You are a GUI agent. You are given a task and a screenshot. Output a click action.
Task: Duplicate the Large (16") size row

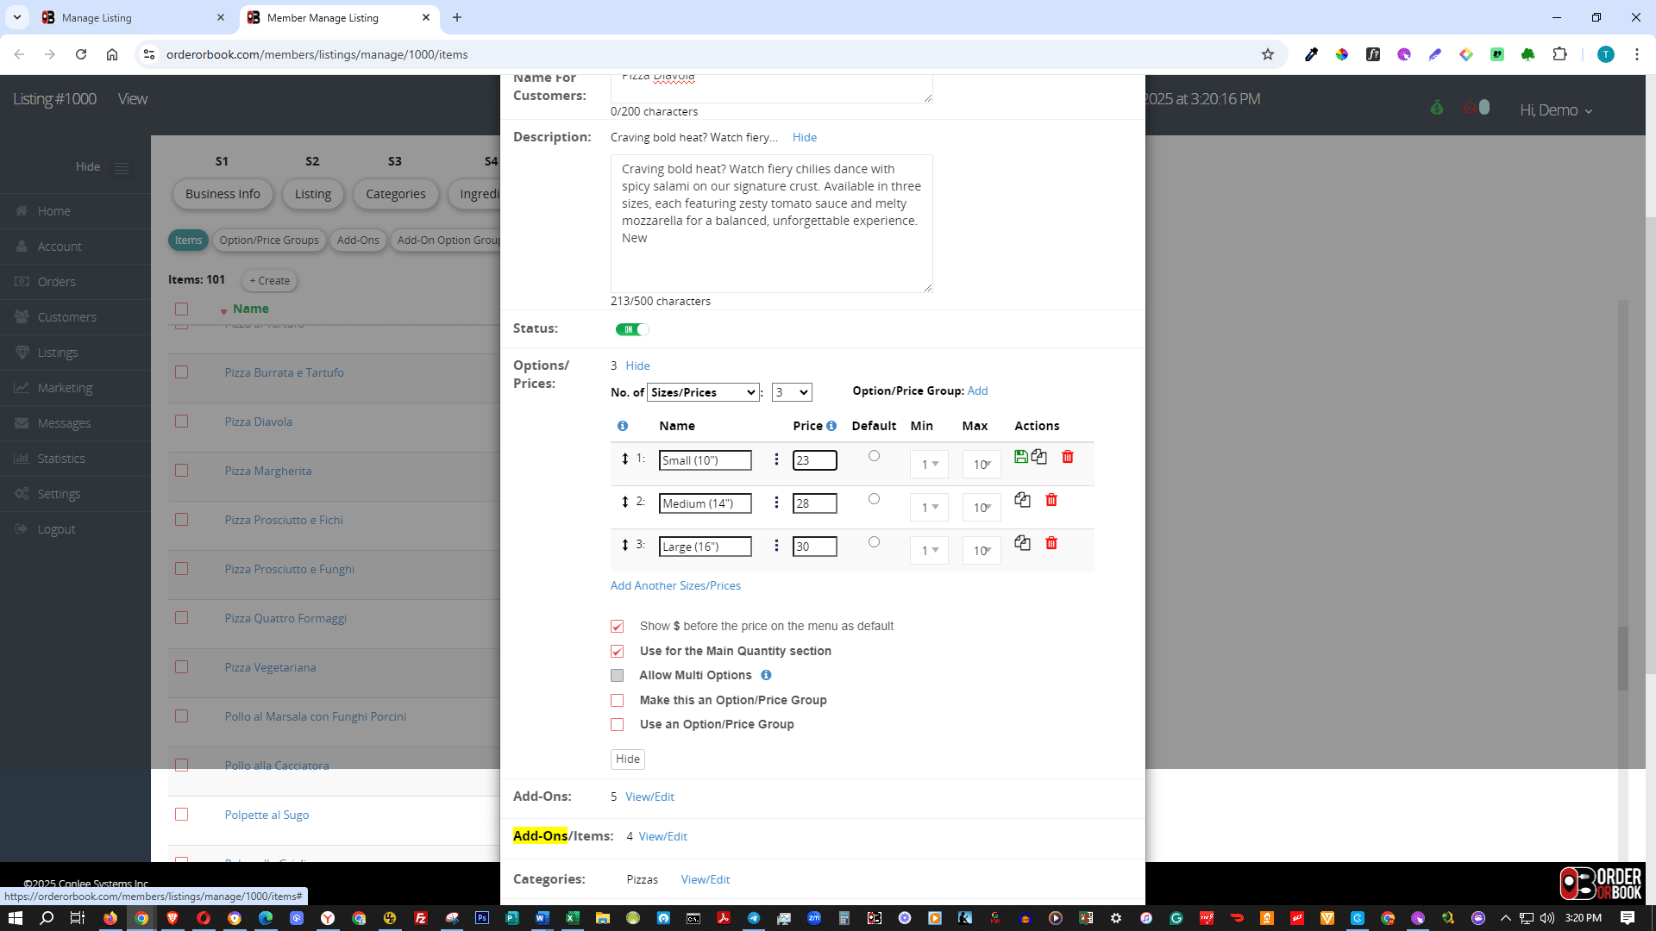coord(1022,543)
